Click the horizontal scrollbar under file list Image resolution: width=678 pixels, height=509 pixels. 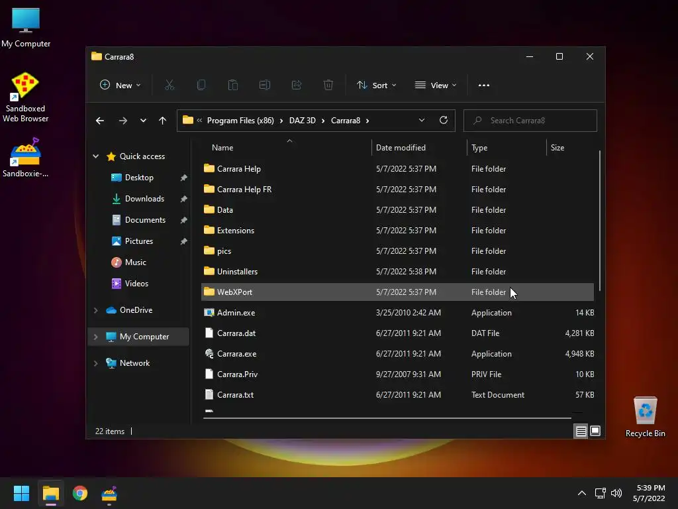[387, 418]
